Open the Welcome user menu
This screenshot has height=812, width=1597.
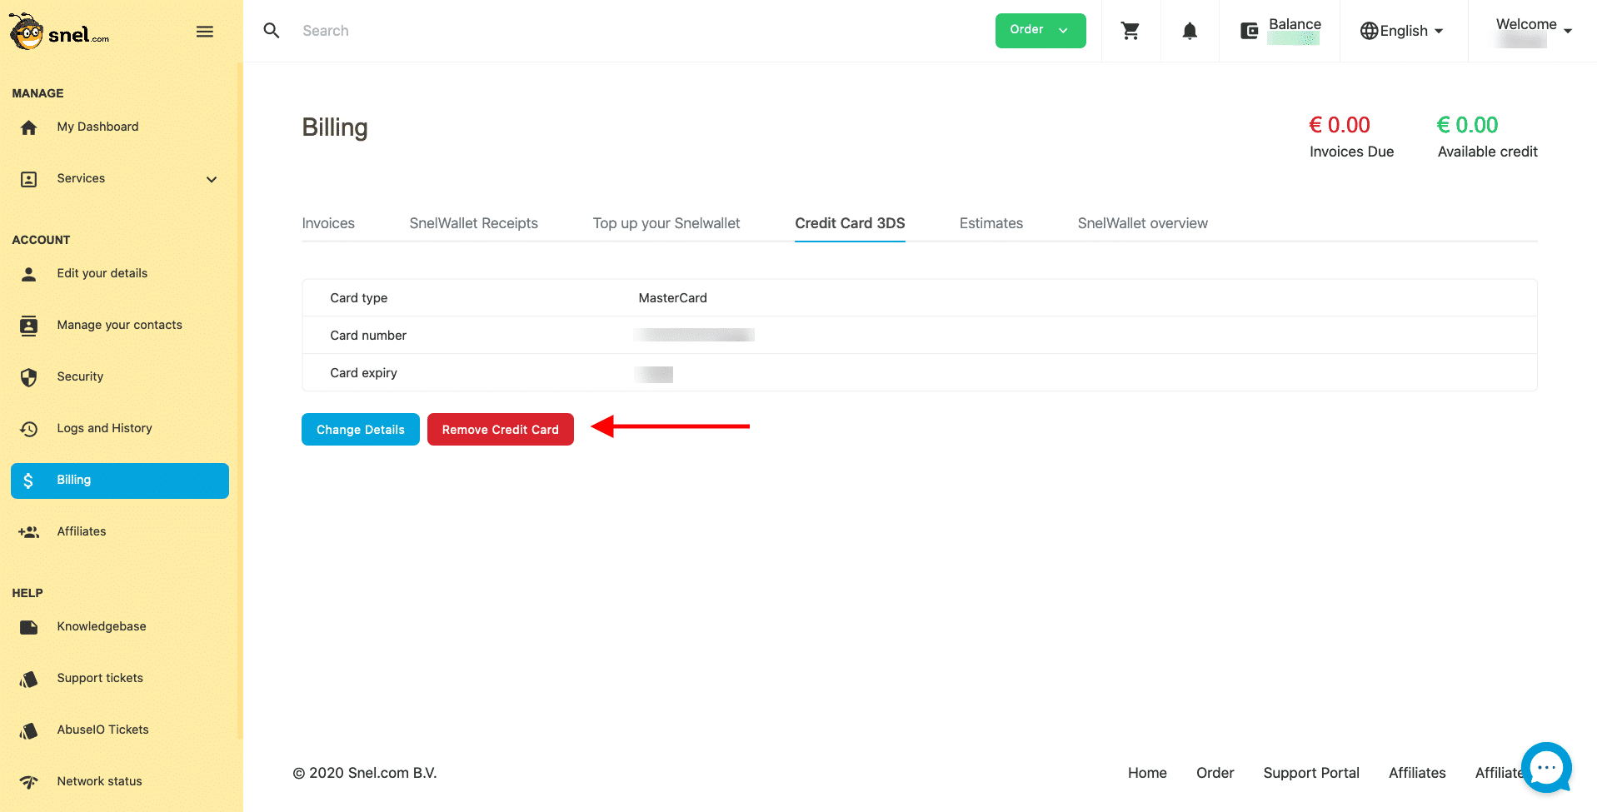[1534, 31]
